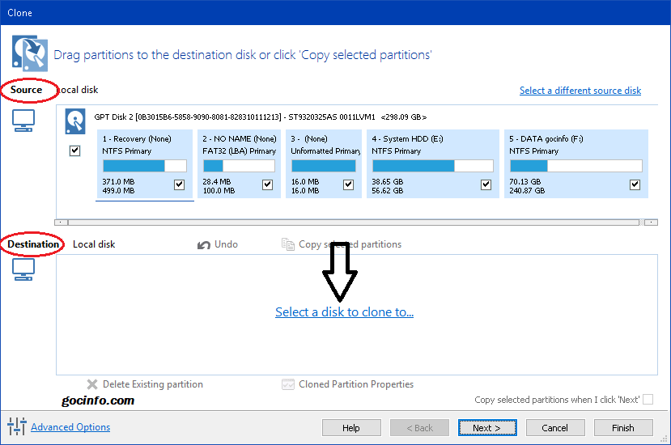Click Select a disk to clone to link
Screen dimensions: 671x445
pyautogui.click(x=344, y=312)
